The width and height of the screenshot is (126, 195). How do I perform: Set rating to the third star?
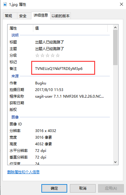tap(47, 55)
